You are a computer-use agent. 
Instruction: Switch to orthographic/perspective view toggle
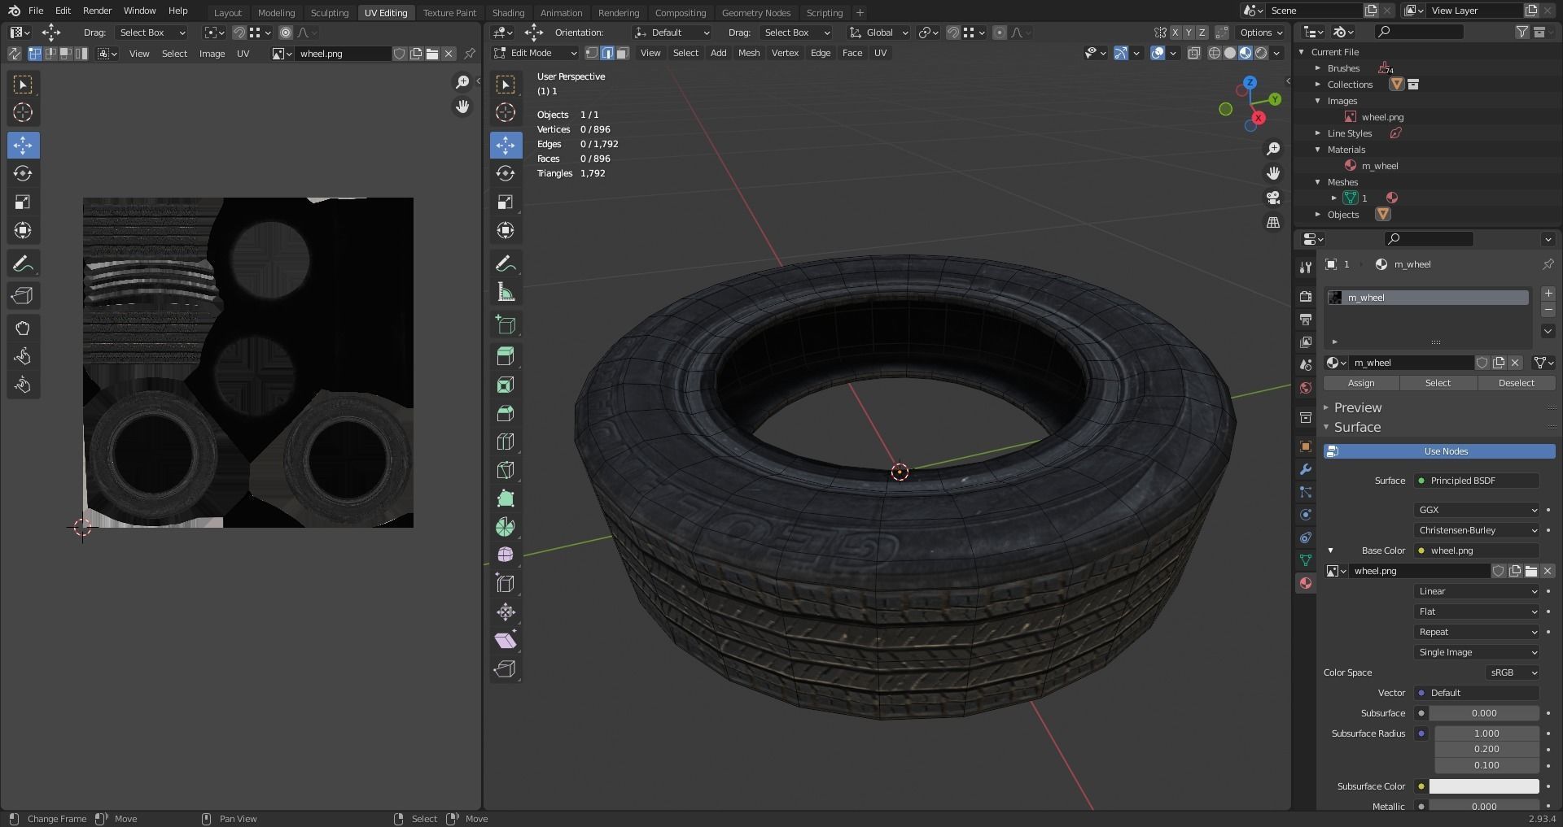(1273, 222)
